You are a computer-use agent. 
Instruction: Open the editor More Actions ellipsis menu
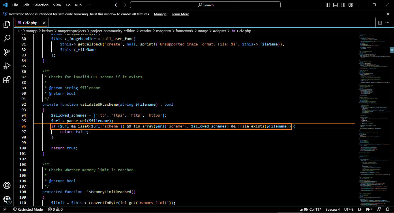[388, 23]
